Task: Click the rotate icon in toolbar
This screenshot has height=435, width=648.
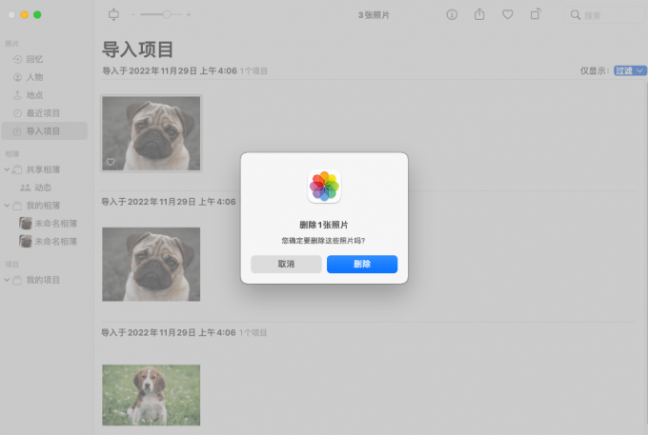Action: pos(536,14)
